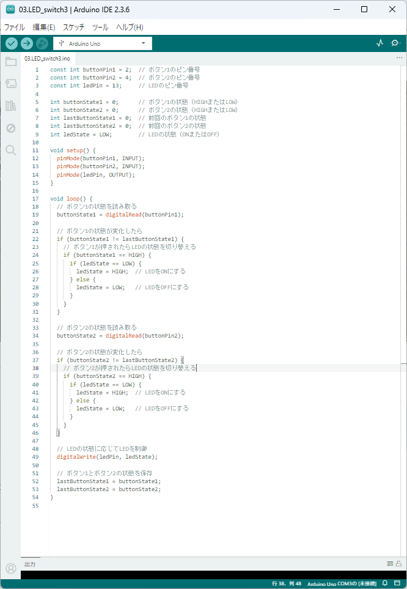Click 'int ledState = LOW;' declaration
The height and width of the screenshot is (589, 407).
tap(81, 134)
